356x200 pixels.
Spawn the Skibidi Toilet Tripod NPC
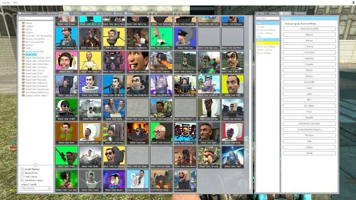point(90,181)
